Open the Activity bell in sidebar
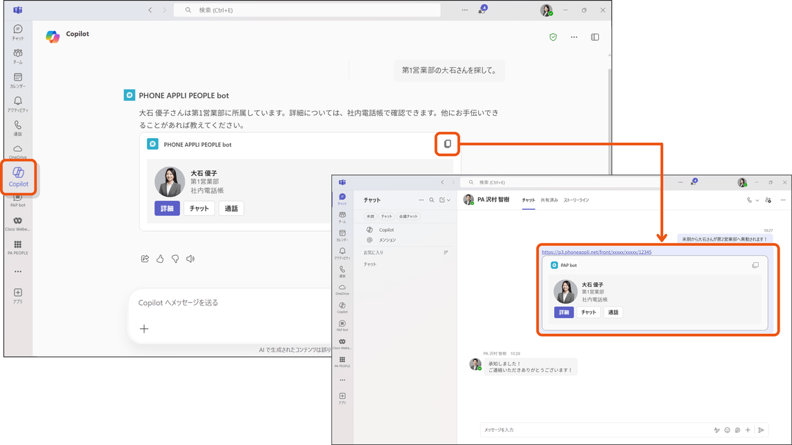Screen dimensions: 792x445 click(x=18, y=104)
